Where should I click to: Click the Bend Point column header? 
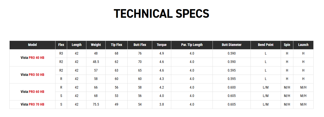click(265, 45)
